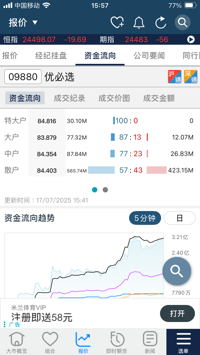Tap the 中户 row label
Image resolution: width=200 pixels, height=355 pixels.
tap(11, 154)
